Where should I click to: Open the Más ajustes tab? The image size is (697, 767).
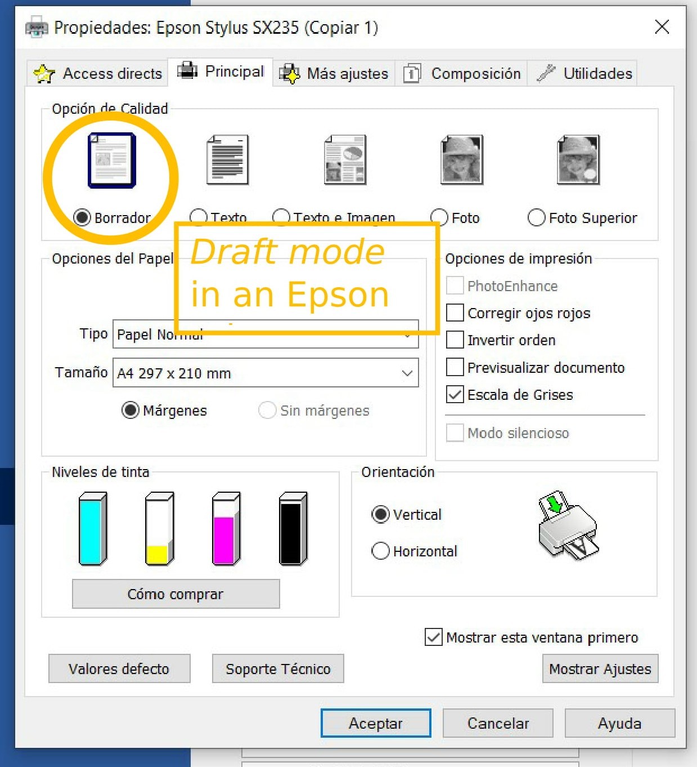pos(334,74)
